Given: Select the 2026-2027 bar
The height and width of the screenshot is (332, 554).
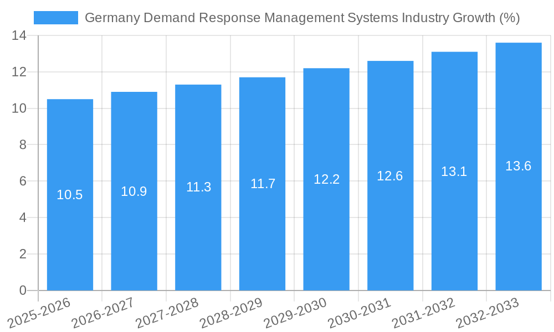Looking at the screenshot, I should click(134, 191).
